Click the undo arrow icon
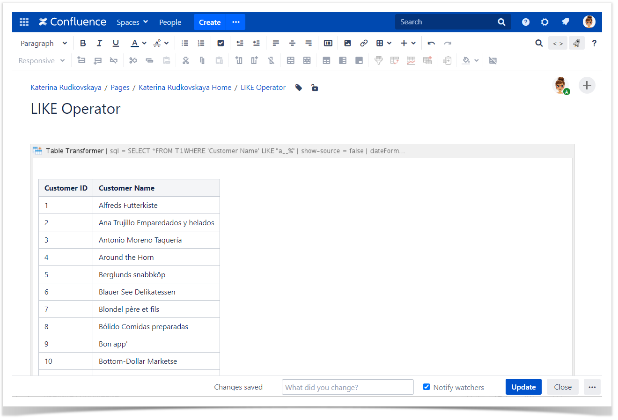This screenshot has width=618, height=420. (x=431, y=43)
